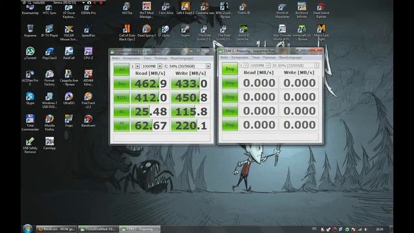Open the ACDSee Pro 5 shortcut
This screenshot has height=233, width=414.
[30, 78]
